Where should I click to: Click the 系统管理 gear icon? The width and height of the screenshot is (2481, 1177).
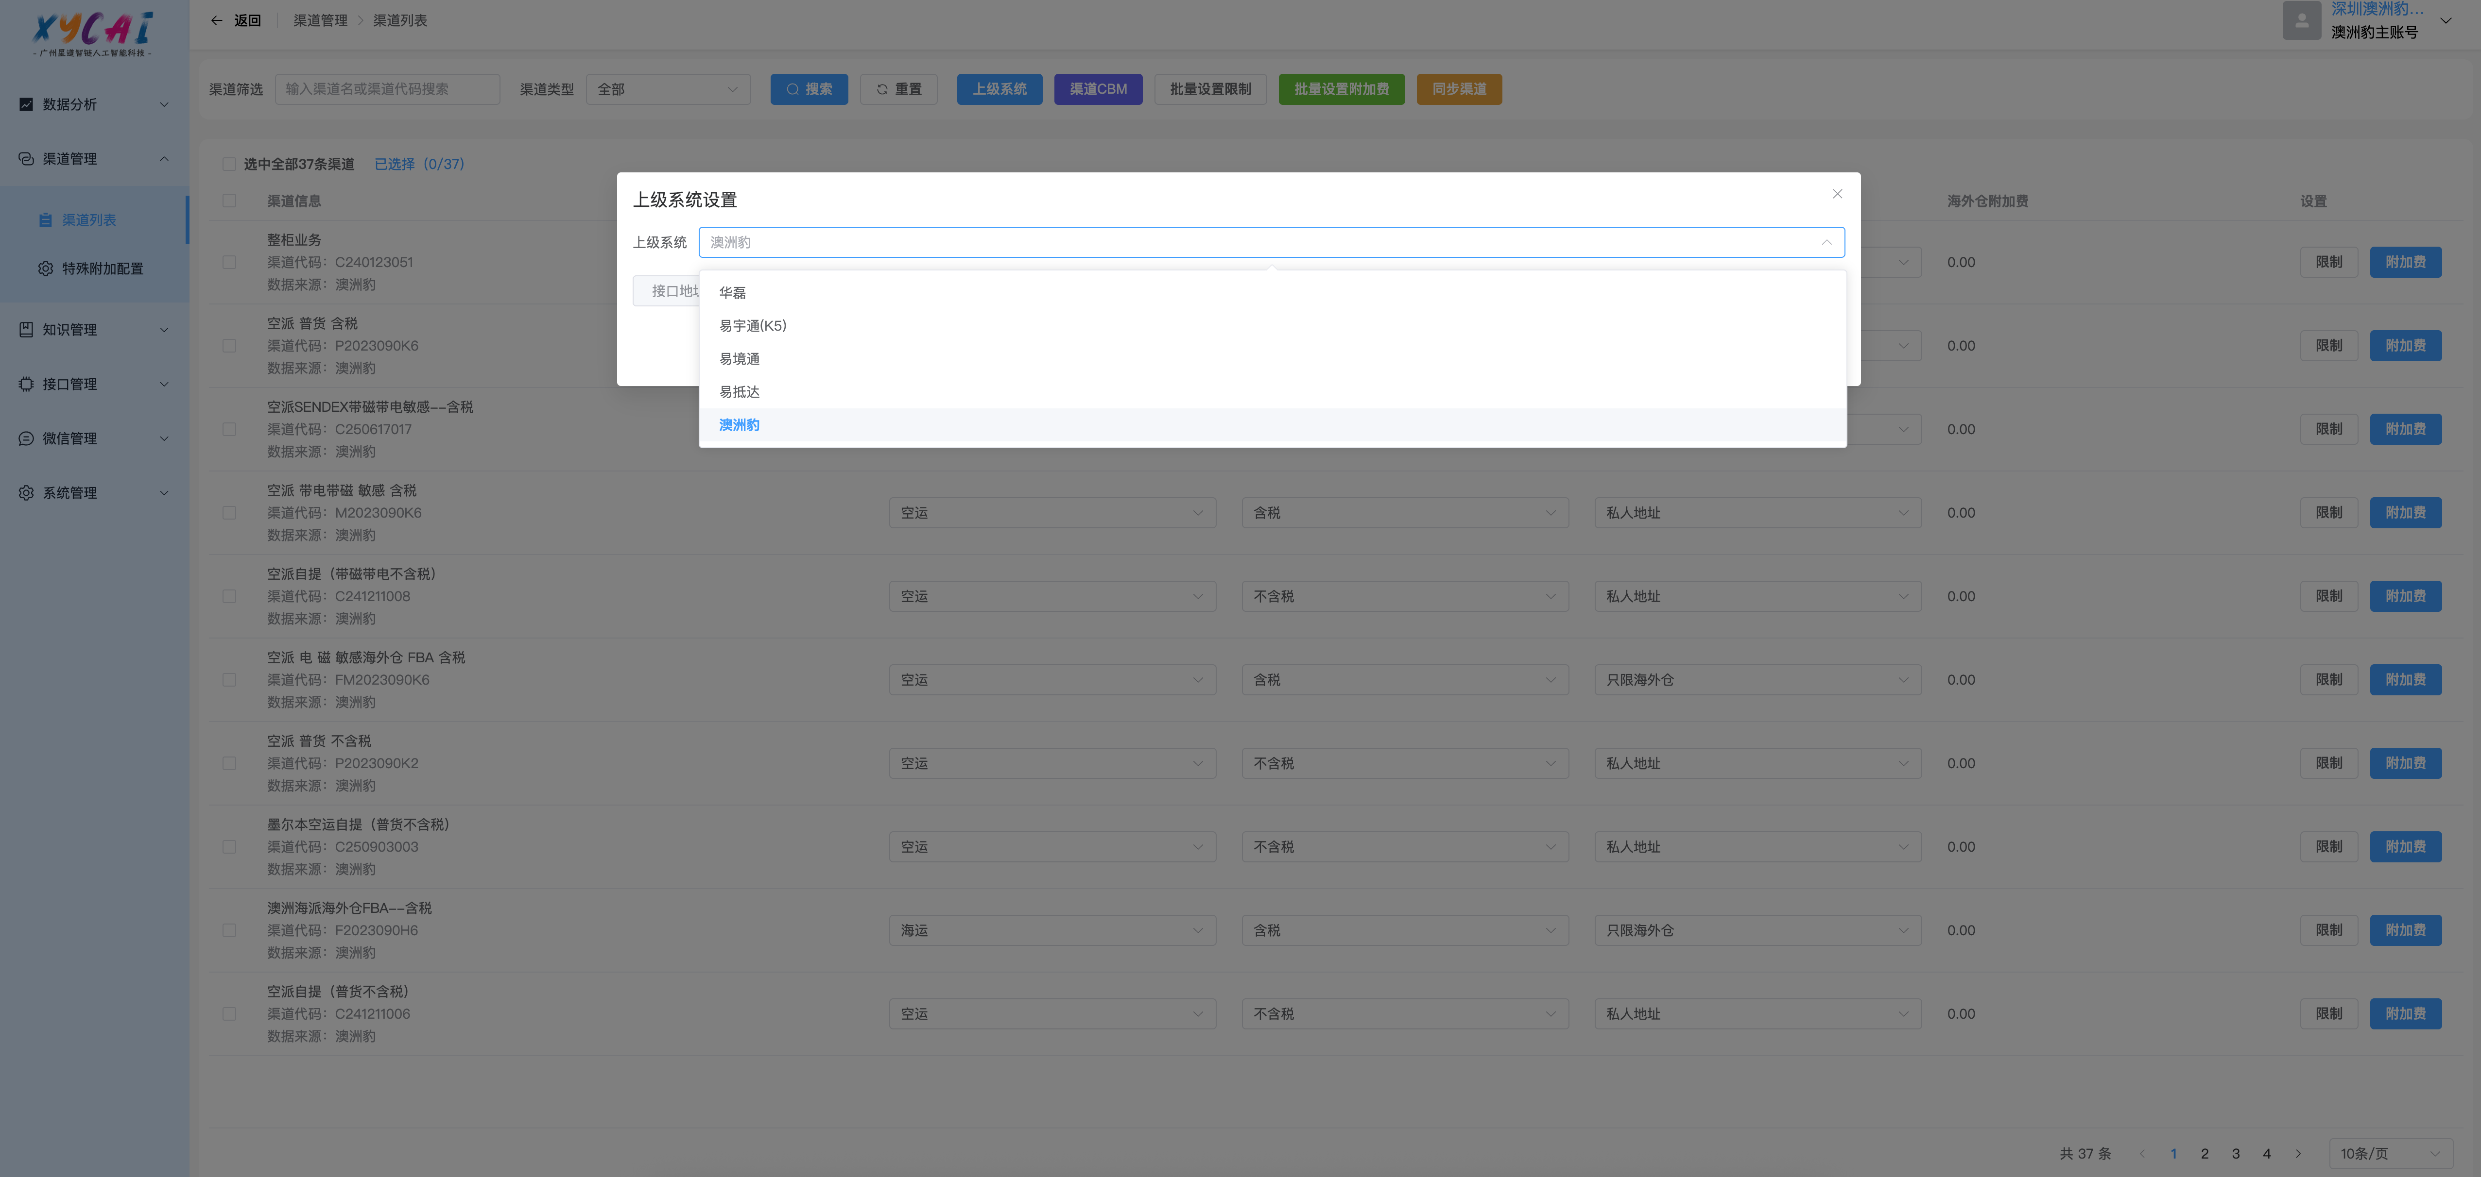click(26, 493)
